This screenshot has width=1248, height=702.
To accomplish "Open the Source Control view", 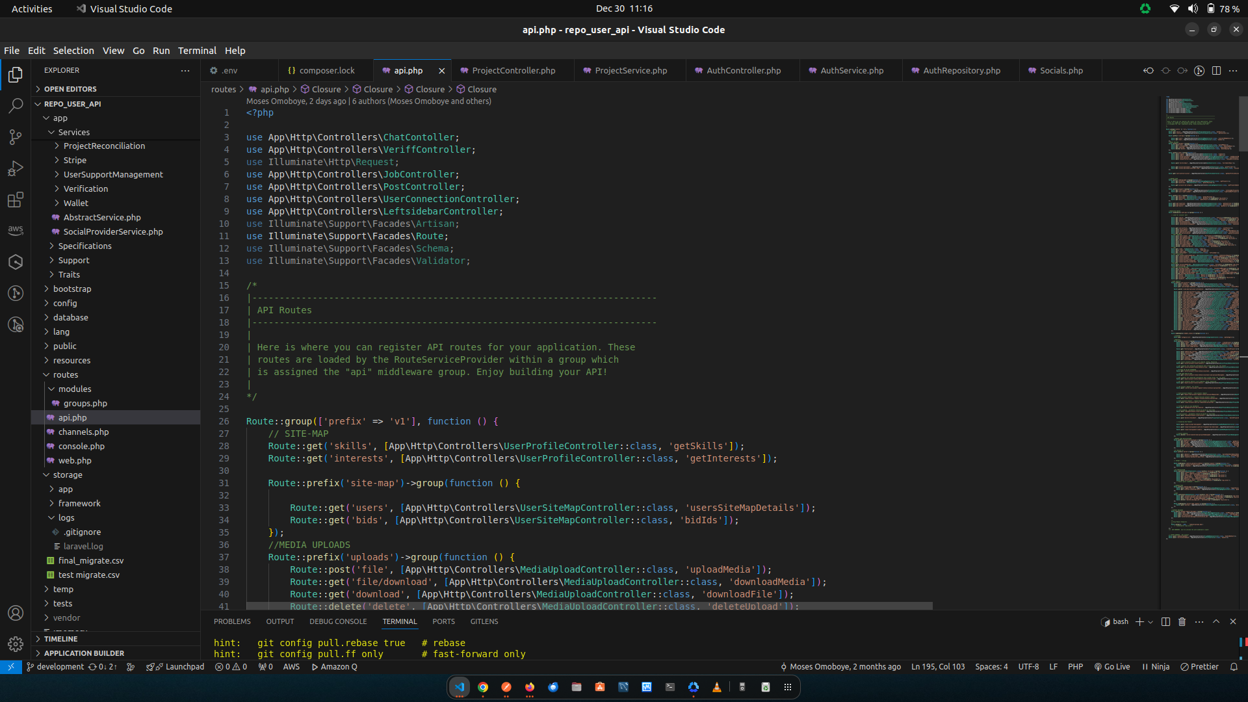I will [16, 137].
